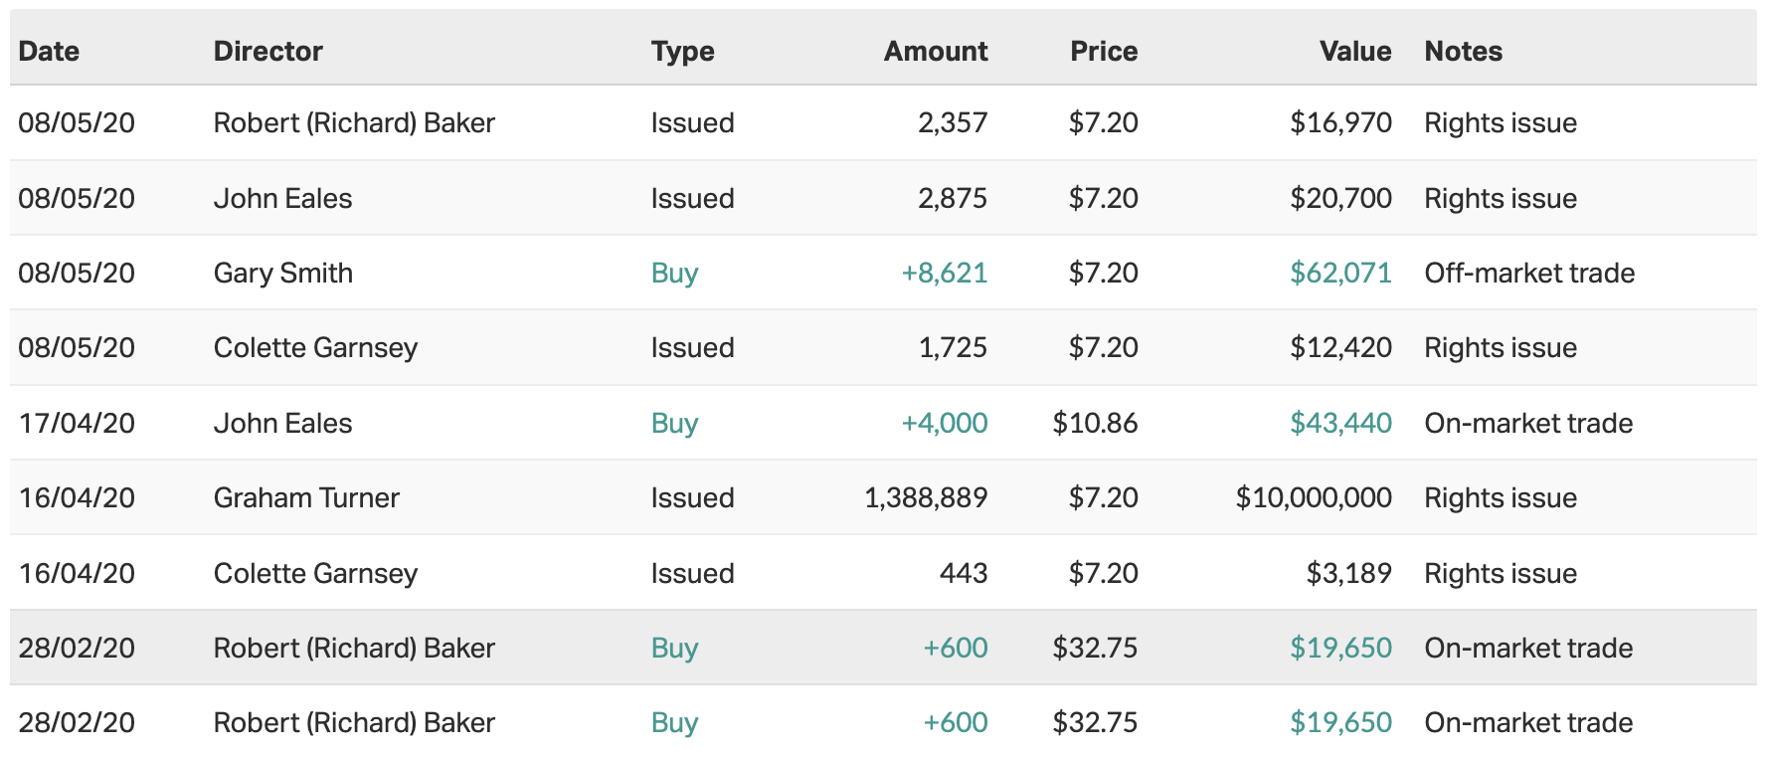Select the $43,440 value cell
Viewport: 1770px width, 758px height.
(1339, 423)
